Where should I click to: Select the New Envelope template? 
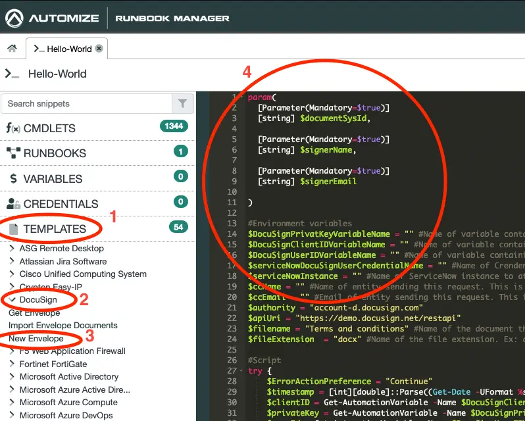coord(36,338)
